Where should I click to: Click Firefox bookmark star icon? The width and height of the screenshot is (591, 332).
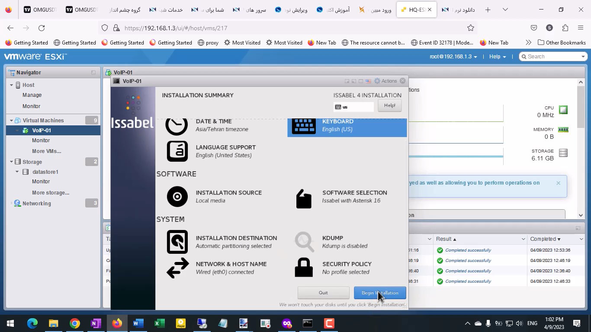click(x=471, y=28)
